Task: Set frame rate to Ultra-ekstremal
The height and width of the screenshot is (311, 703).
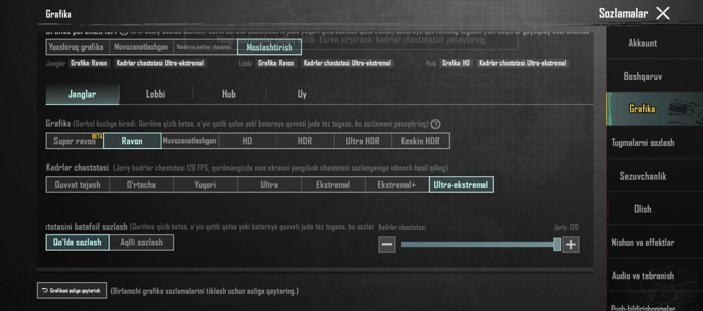Action: click(461, 185)
